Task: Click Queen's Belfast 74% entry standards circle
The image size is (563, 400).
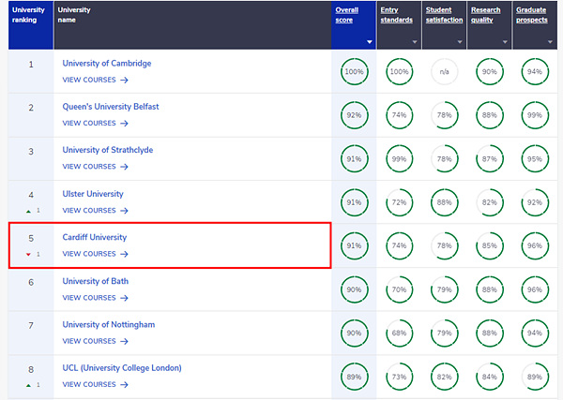Action: click(x=400, y=115)
